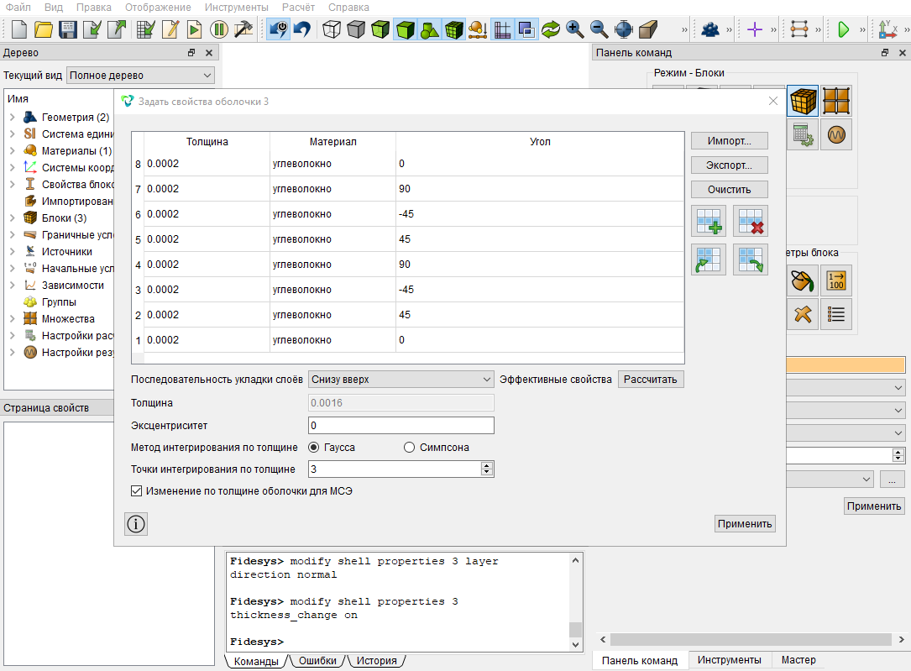Click the Эксцентриситет input field

click(x=401, y=425)
